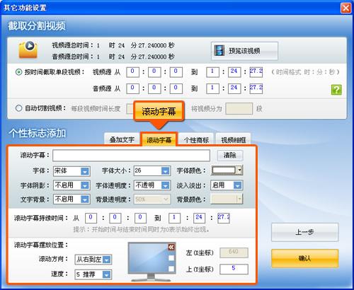Click the 视频源 start second field
This screenshot has height=290, width=354.
pyautogui.click(x=176, y=72)
